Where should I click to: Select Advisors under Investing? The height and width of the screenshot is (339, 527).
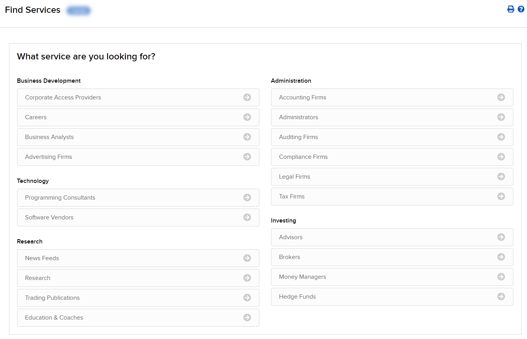pyautogui.click(x=290, y=237)
